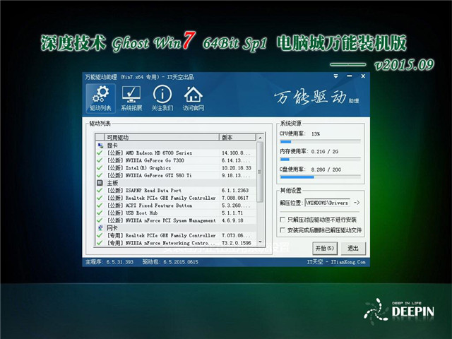Open the 访问官网 house icon
Screen dimensions: 452x339
pyautogui.click(x=193, y=98)
